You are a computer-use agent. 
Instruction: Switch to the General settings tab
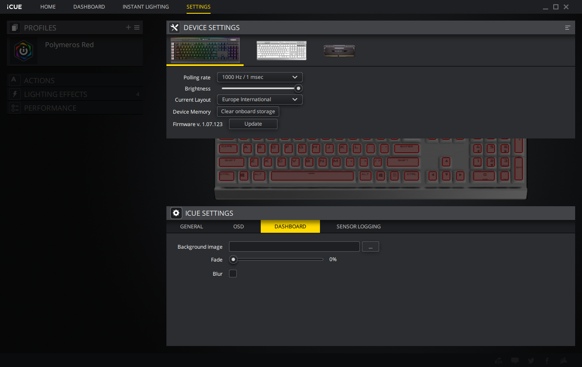[192, 226]
